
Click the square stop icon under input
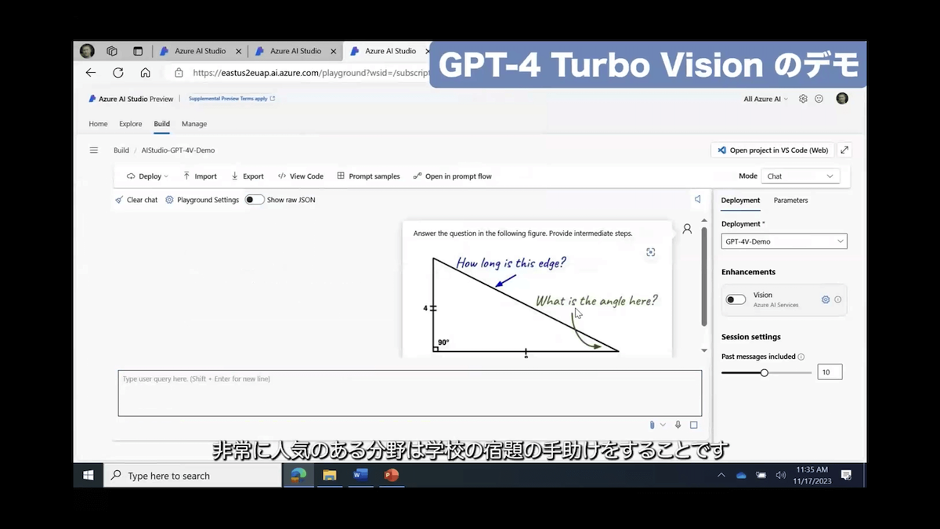click(x=693, y=425)
